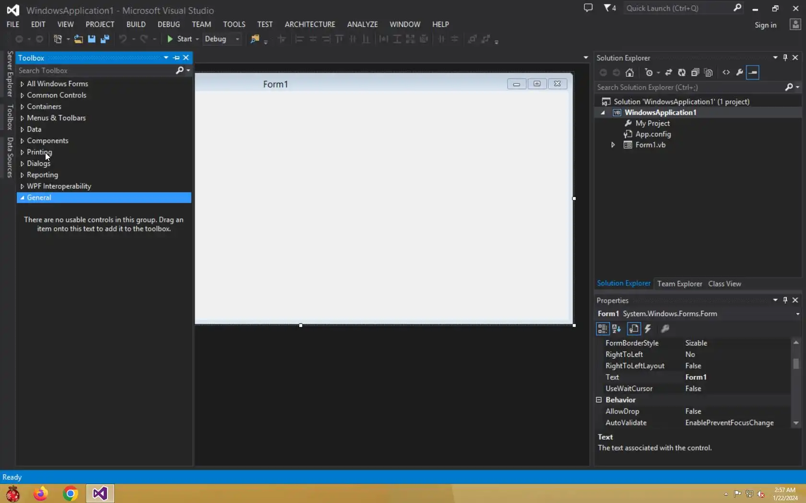806x503 pixels.
Task: Click the Visual Studio taskbar button
Action: point(100,493)
